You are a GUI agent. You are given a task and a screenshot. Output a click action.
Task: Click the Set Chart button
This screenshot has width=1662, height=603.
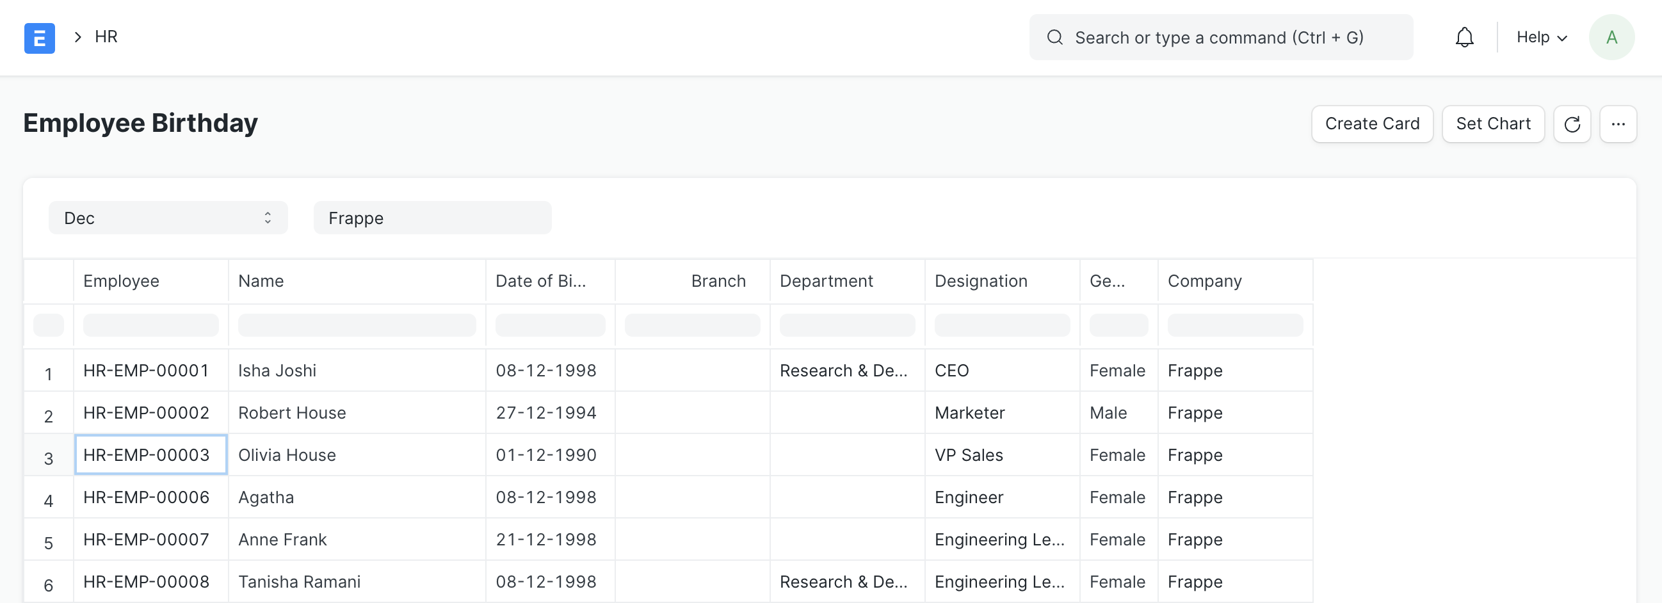coord(1492,124)
